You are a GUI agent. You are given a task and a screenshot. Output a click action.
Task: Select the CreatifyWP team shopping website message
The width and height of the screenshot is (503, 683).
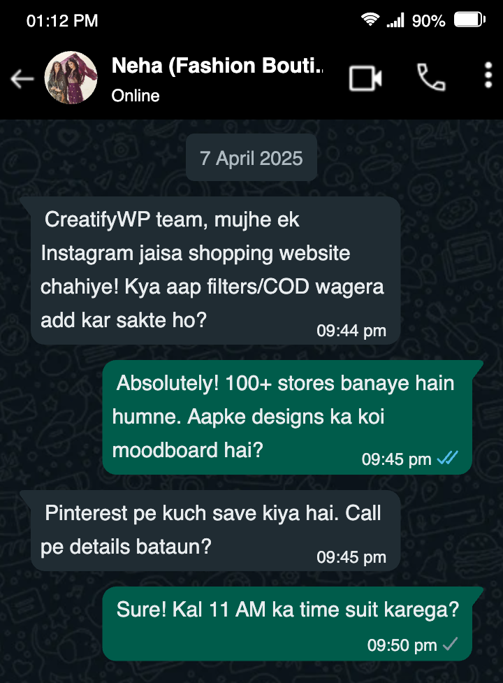[215, 271]
